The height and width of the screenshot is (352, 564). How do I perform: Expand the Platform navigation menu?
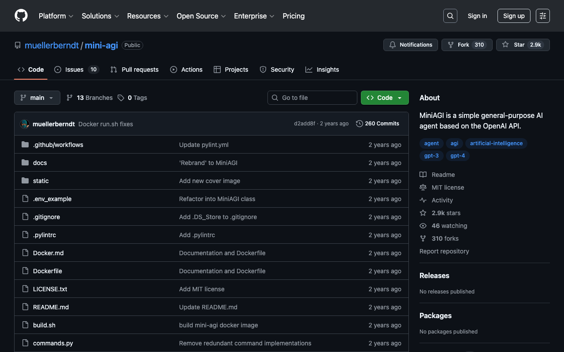tap(56, 16)
